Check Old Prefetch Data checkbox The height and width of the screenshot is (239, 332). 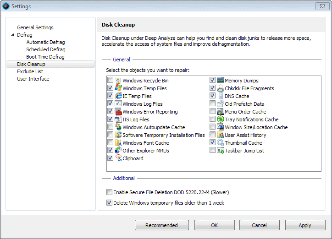pyautogui.click(x=212, y=103)
